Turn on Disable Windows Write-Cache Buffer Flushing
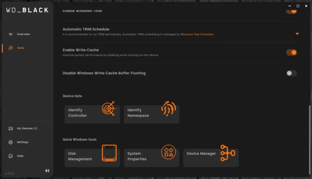The width and height of the screenshot is (312, 179). [291, 73]
